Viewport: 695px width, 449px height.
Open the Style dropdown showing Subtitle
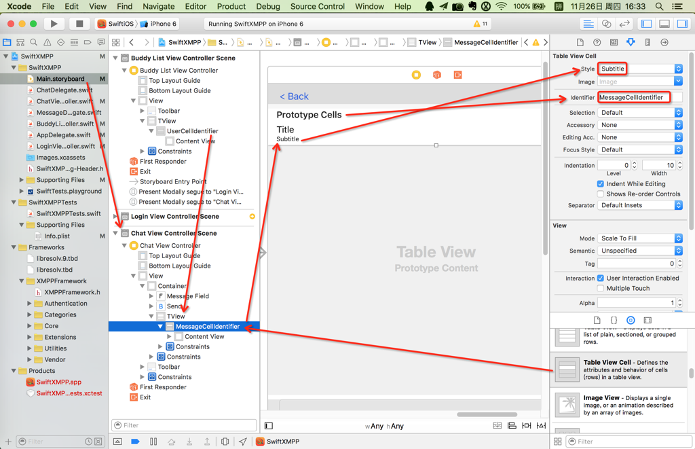(x=640, y=69)
